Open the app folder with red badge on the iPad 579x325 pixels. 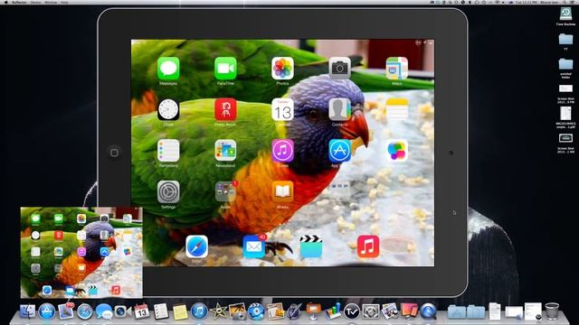pos(225,192)
